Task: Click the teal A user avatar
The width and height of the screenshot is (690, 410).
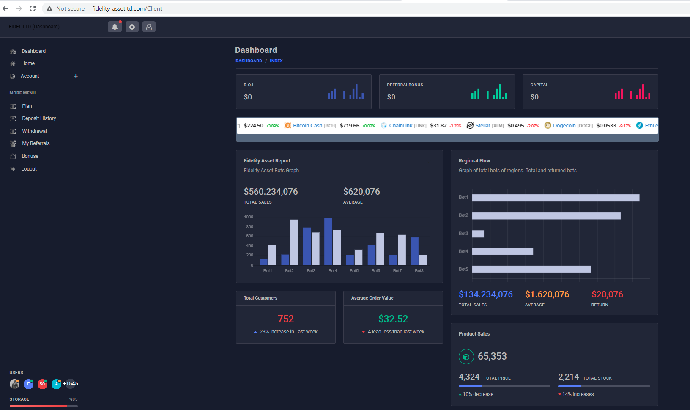Action: coord(56,384)
